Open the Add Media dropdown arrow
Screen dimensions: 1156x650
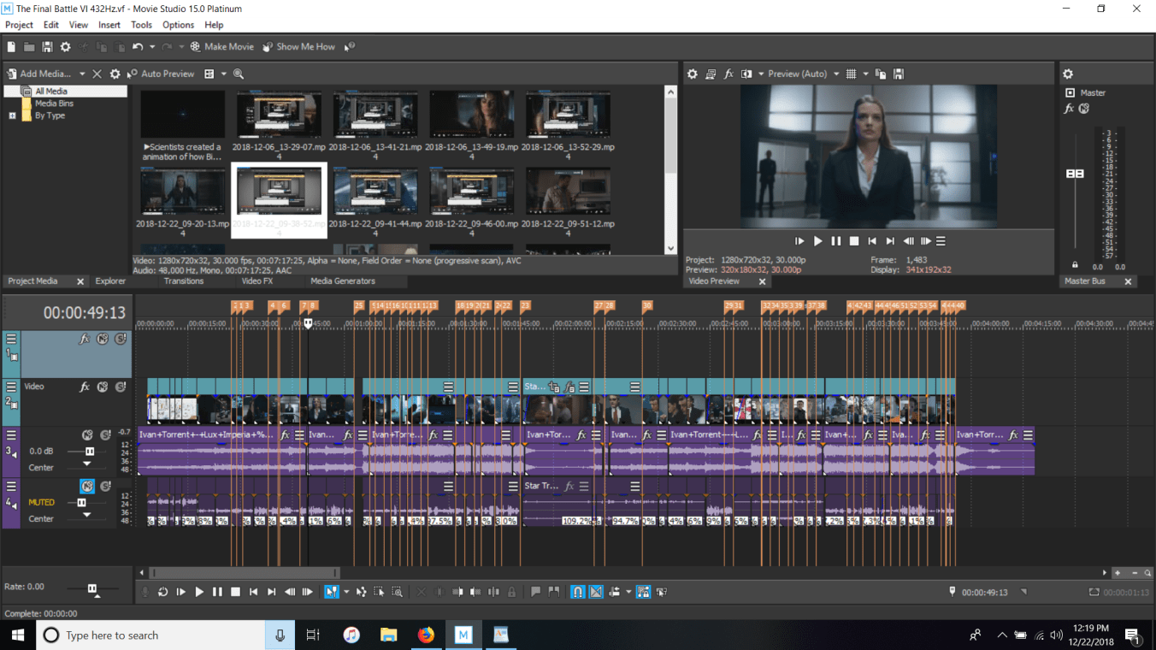click(82, 74)
